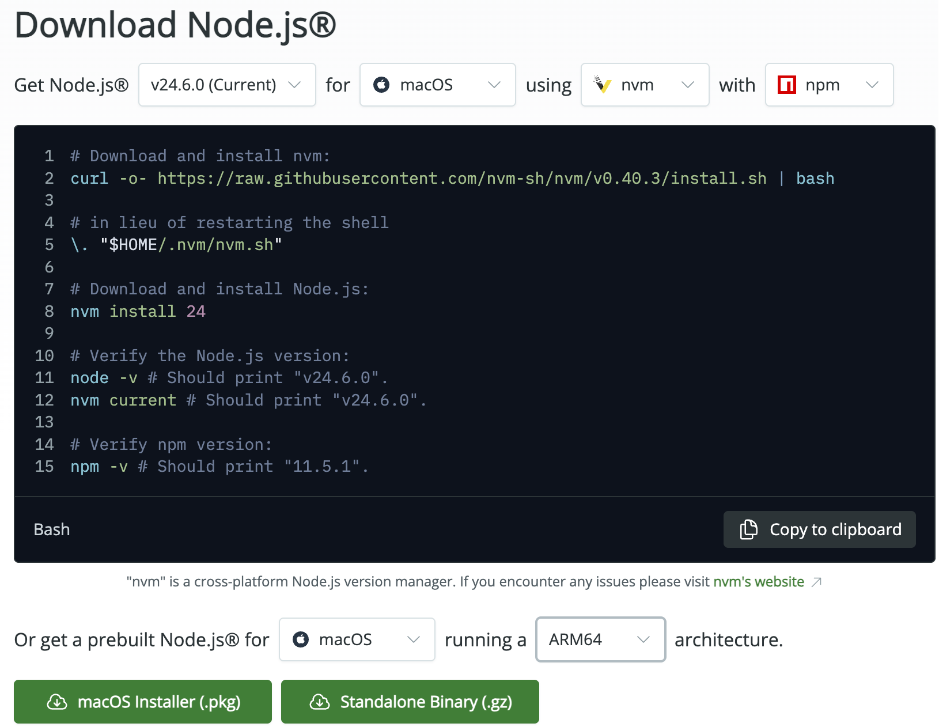The width and height of the screenshot is (939, 727).
Task: Click the nvm logo icon in the dropdown
Action: coord(602,85)
